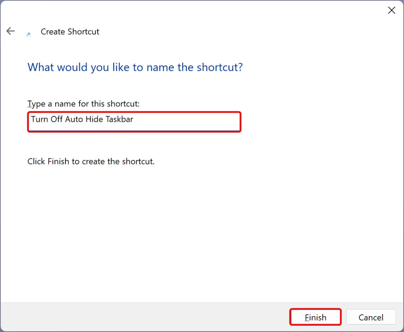Click the small shortcut icon beside the title

point(28,34)
